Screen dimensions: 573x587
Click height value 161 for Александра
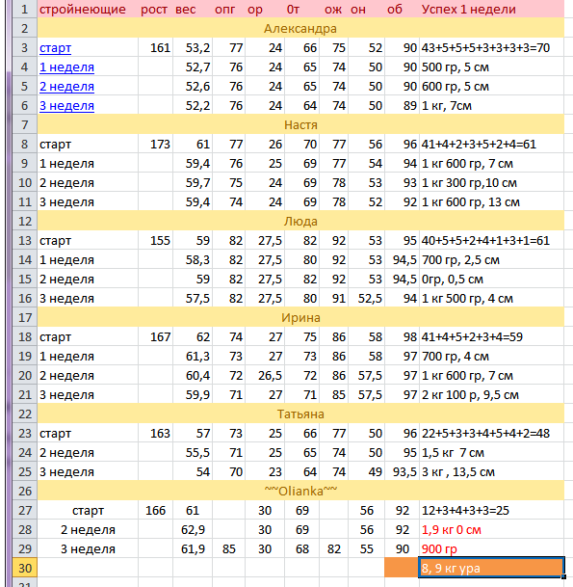155,48
